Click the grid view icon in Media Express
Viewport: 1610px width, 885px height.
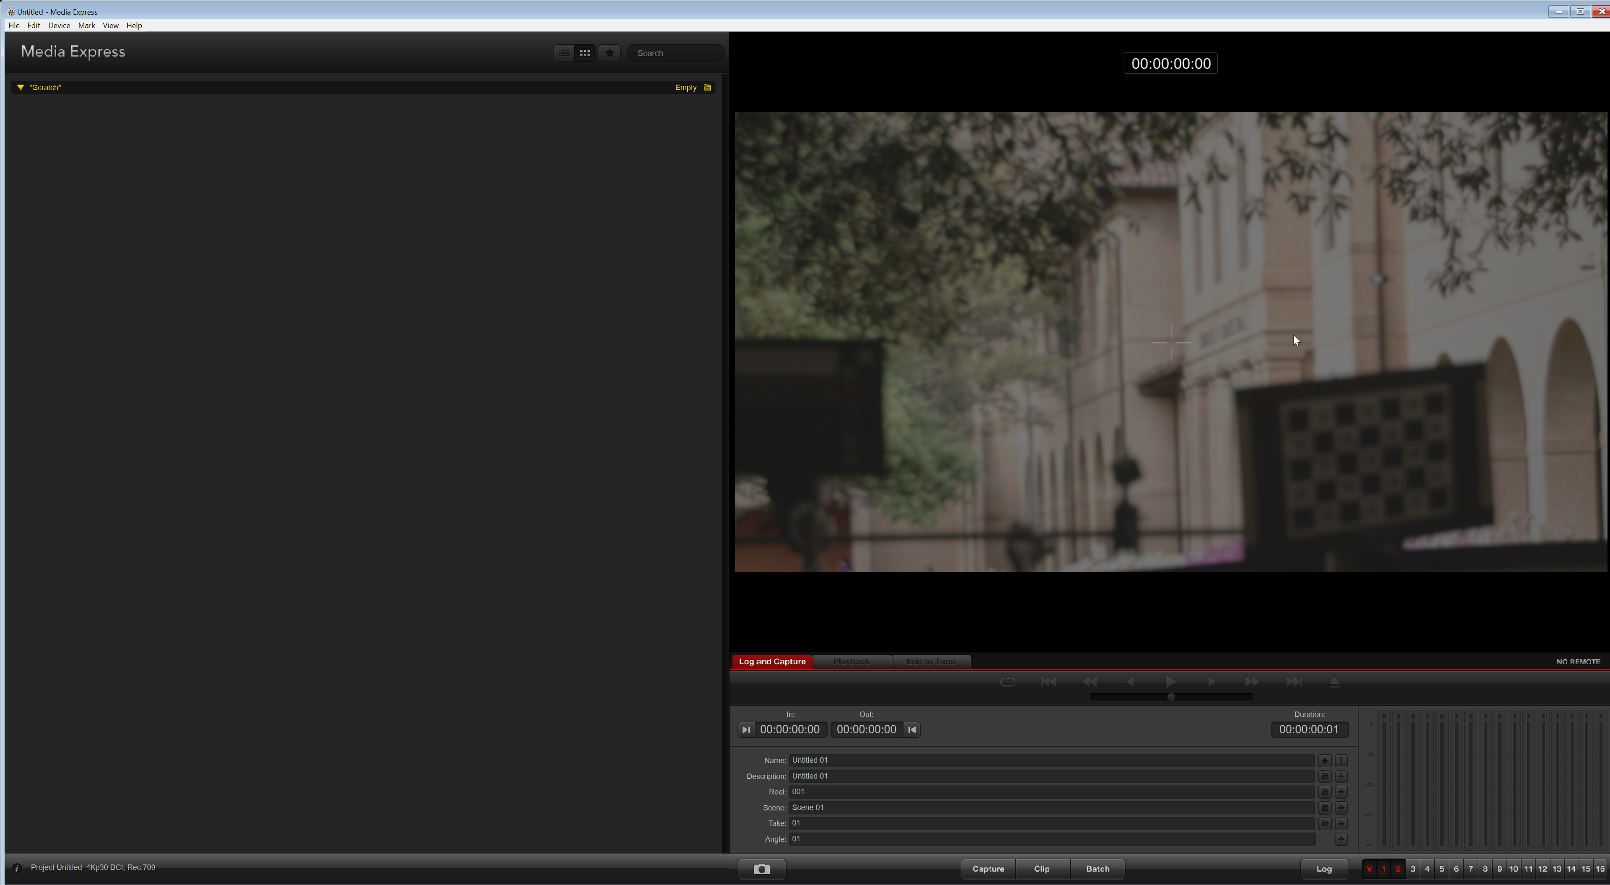(x=585, y=52)
